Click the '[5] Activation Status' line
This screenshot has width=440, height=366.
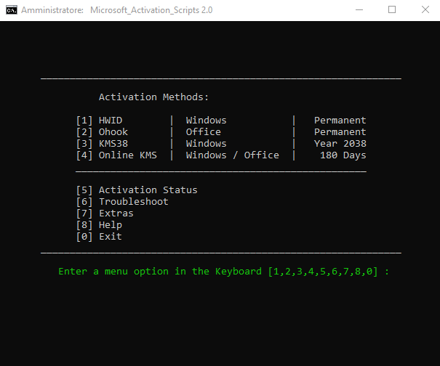pyautogui.click(x=137, y=190)
